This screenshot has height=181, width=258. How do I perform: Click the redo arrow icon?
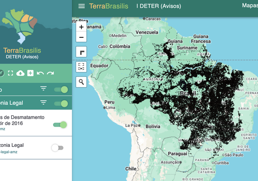tap(50, 73)
